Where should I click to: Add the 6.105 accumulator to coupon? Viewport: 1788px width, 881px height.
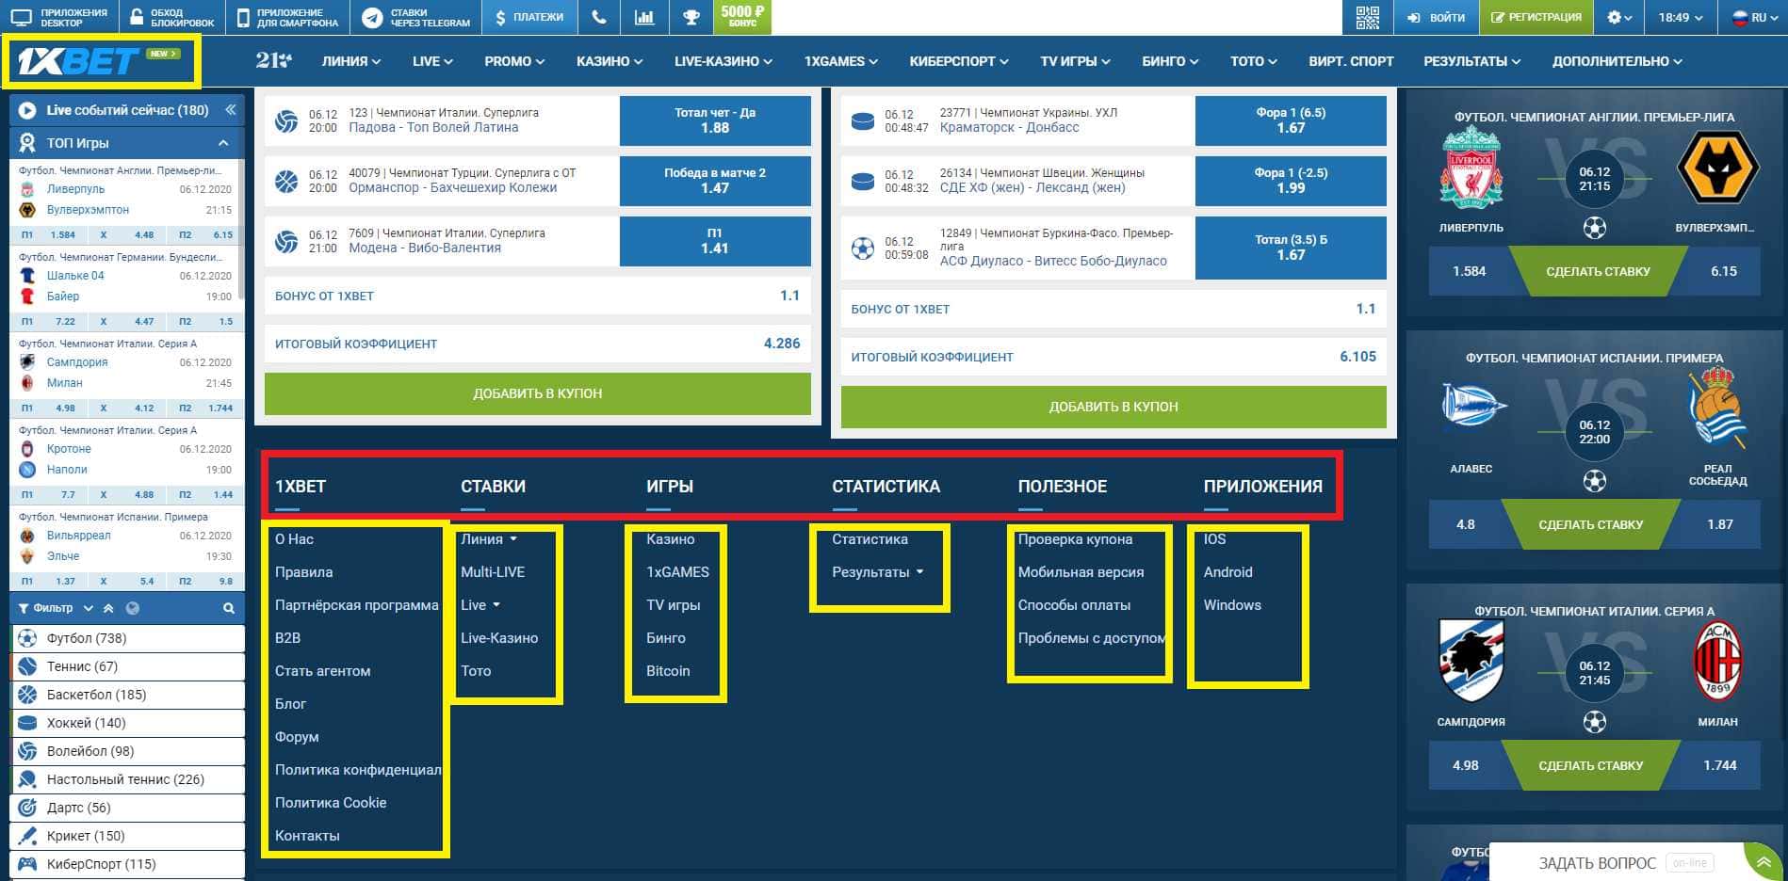point(1113,407)
